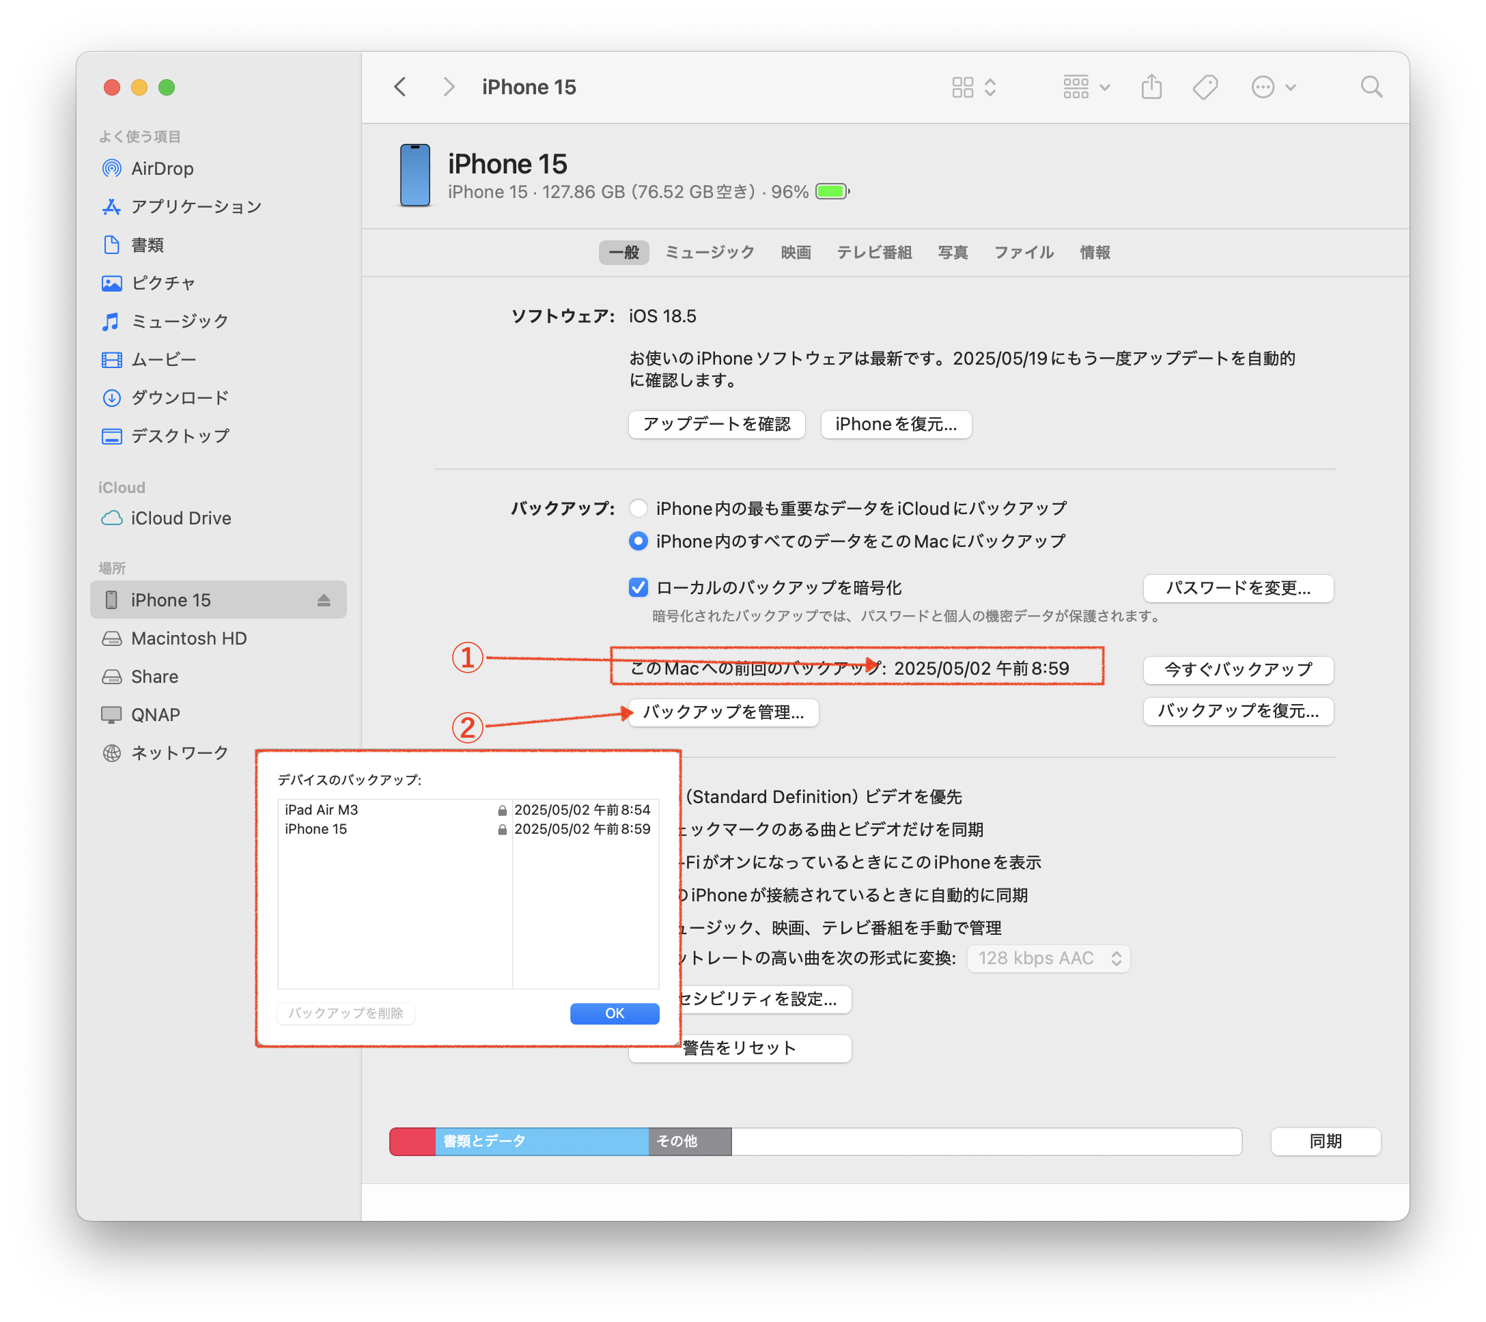The height and width of the screenshot is (1322, 1486).
Task: Click the eject icon next to iPhone 15
Action: (x=324, y=600)
